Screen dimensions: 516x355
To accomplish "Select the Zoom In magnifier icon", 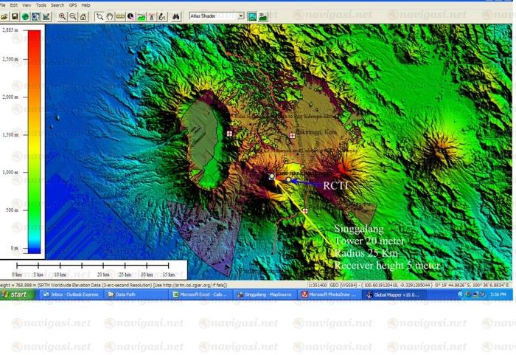I will pyautogui.click(x=62, y=15).
